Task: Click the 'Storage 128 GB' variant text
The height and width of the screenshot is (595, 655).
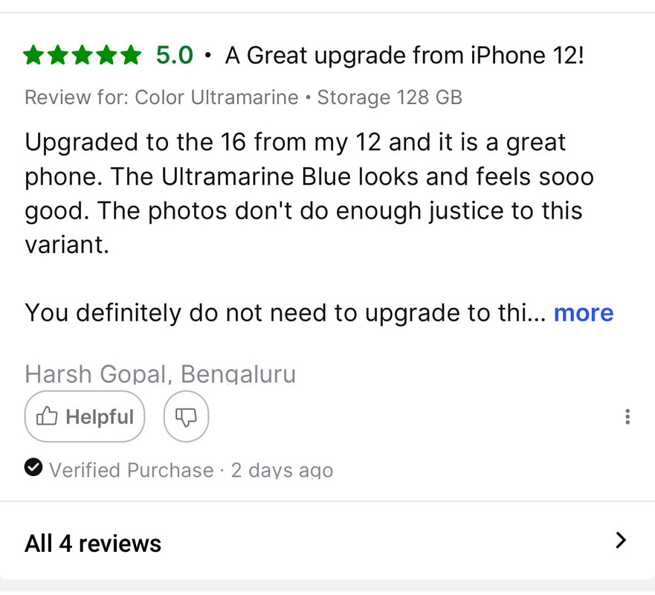Action: coord(390,97)
